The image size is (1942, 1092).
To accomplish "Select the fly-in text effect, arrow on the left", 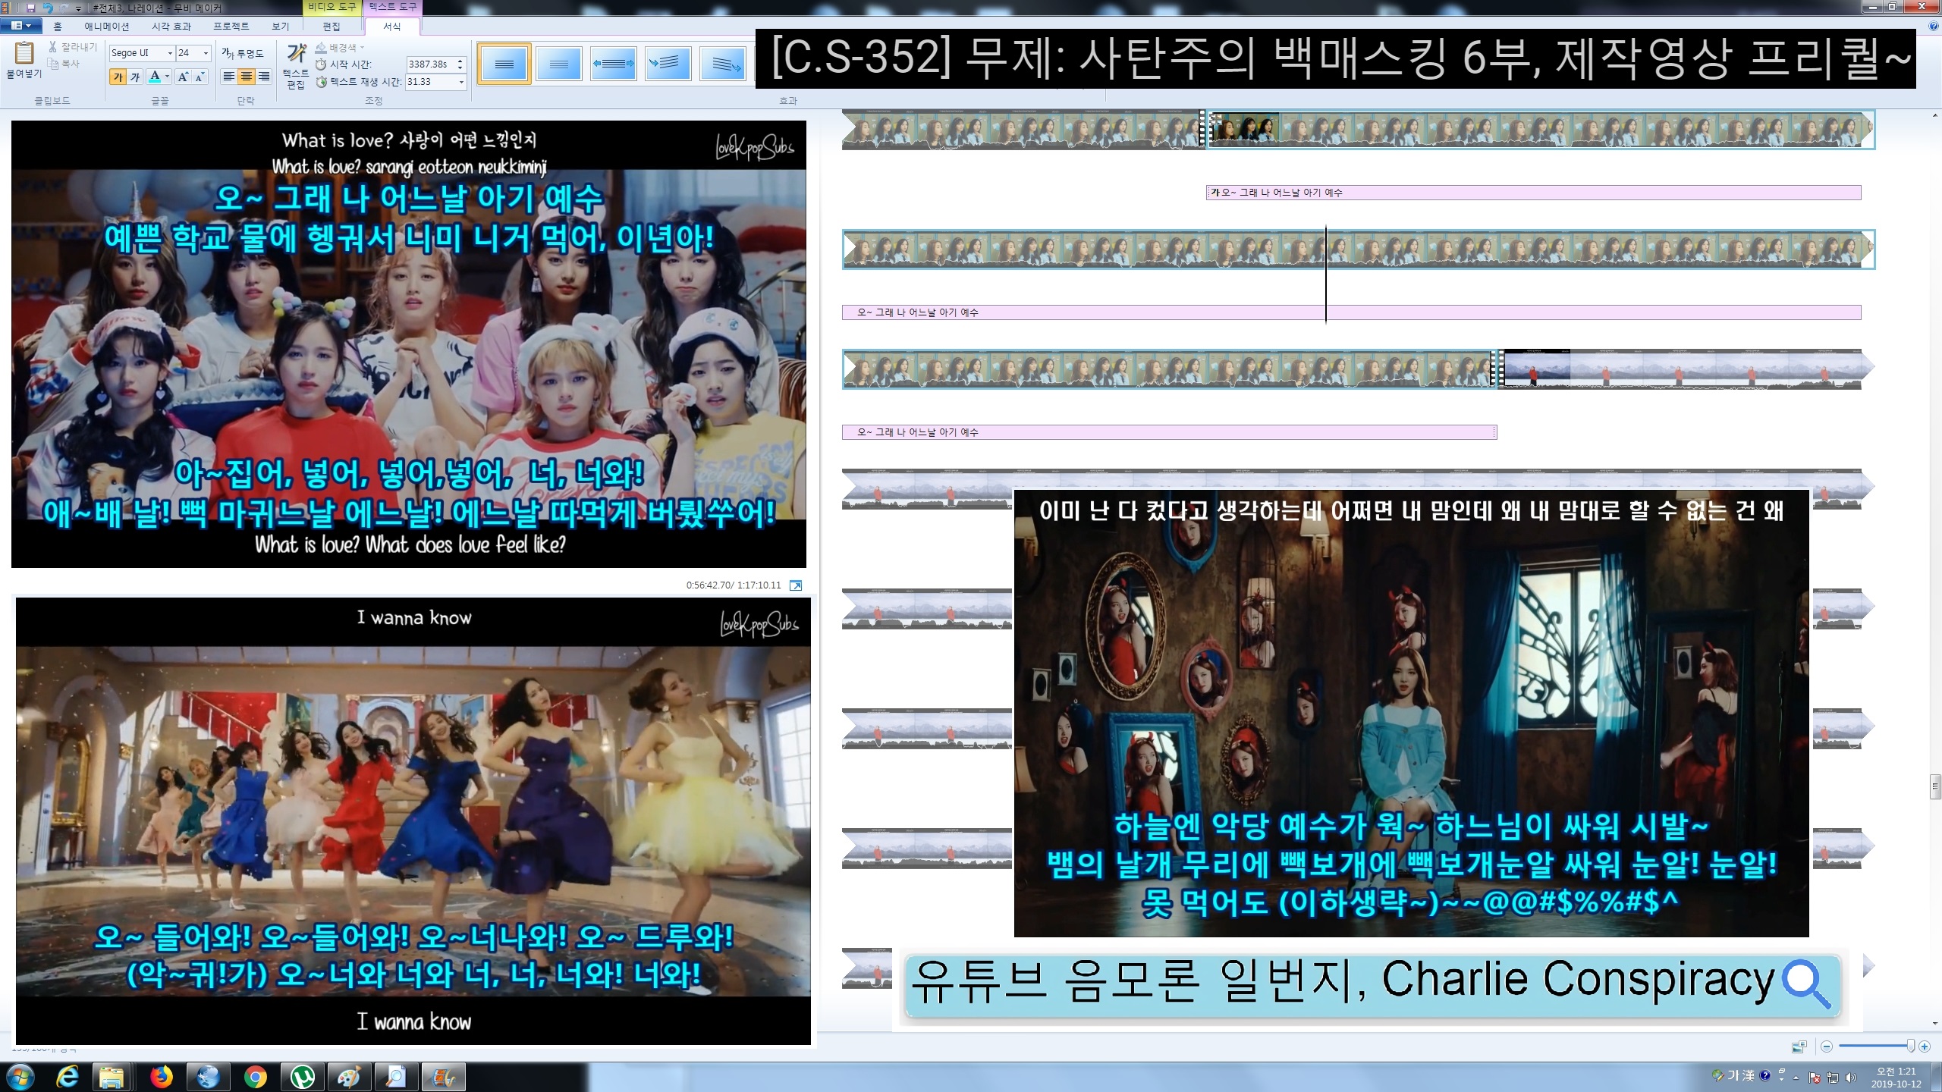I will tap(668, 64).
